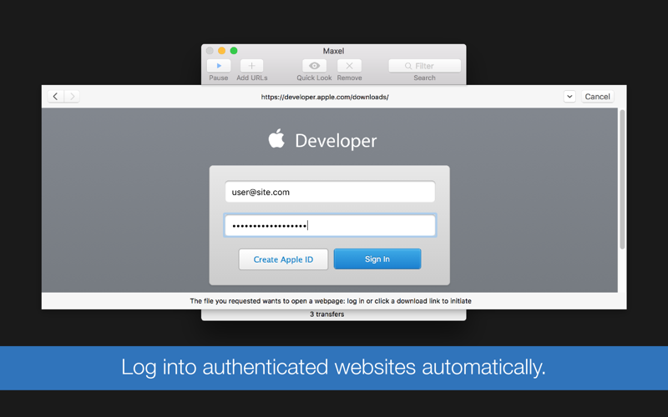Go back with the left arrow
Viewport: 668px width, 417px height.
pyautogui.click(x=56, y=97)
